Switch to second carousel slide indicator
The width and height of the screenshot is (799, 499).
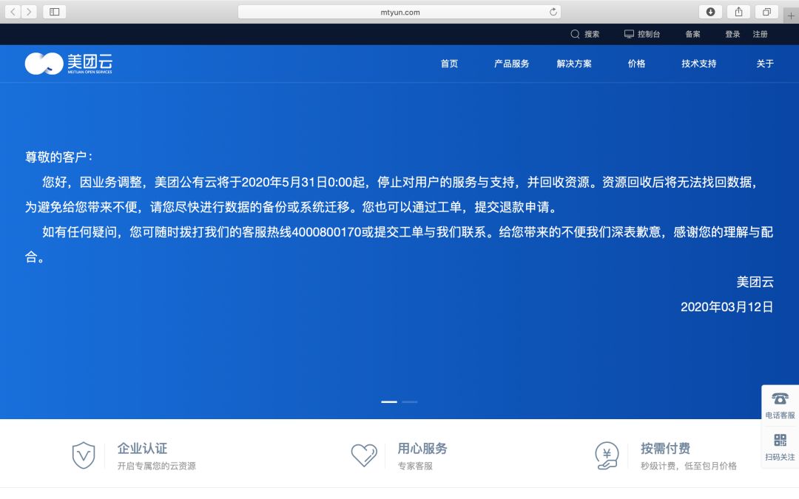(x=409, y=401)
